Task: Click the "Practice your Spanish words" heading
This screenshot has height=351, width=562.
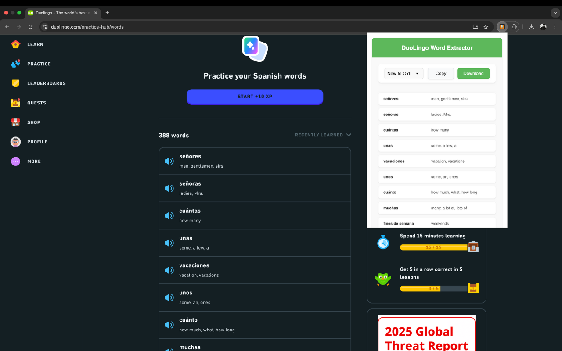Action: click(255, 76)
